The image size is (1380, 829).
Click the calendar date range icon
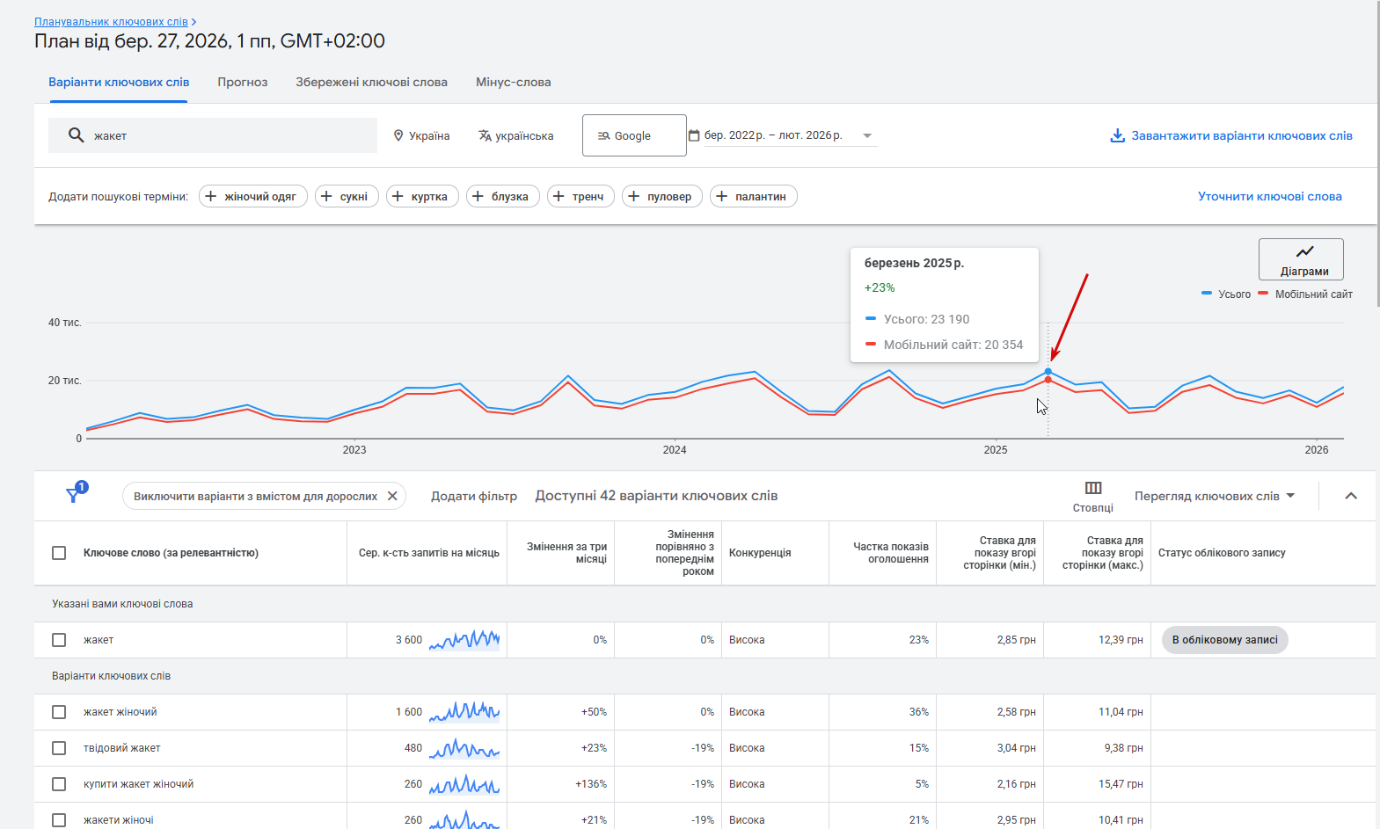tap(694, 135)
